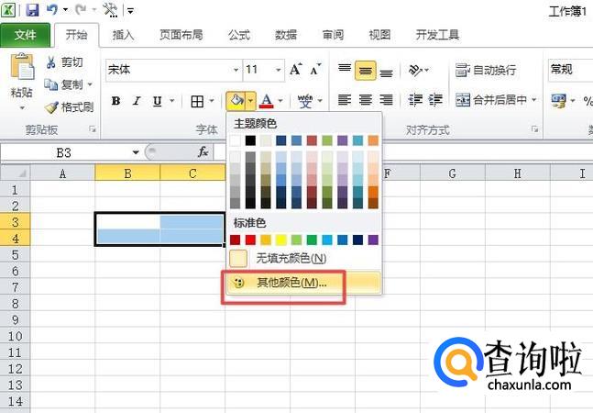
Task: Click the select all corner button
Action: tap(16, 173)
